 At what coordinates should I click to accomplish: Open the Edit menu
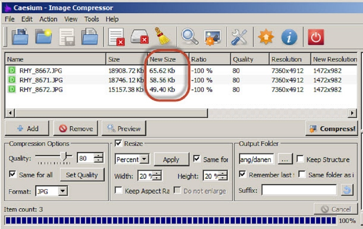pos(27,19)
